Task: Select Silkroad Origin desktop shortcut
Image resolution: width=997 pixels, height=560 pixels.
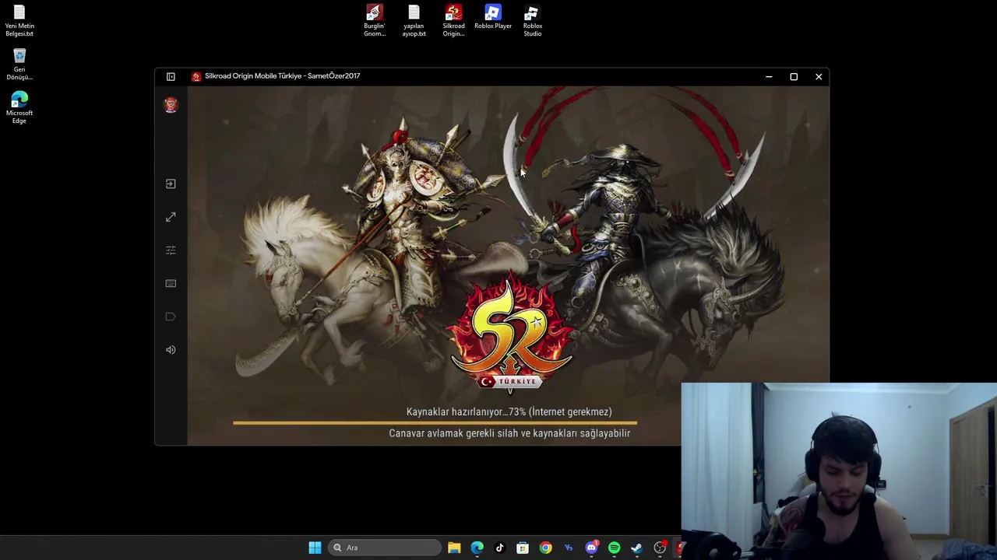Action: 453,21
